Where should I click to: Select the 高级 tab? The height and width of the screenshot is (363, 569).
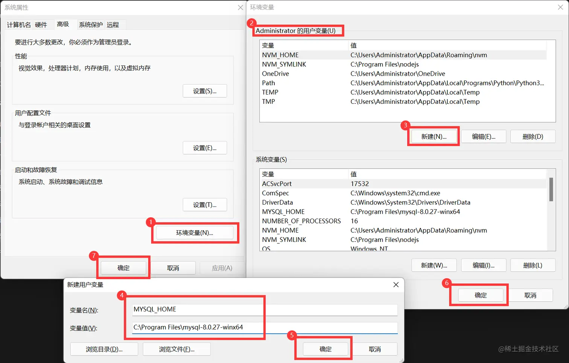click(63, 24)
